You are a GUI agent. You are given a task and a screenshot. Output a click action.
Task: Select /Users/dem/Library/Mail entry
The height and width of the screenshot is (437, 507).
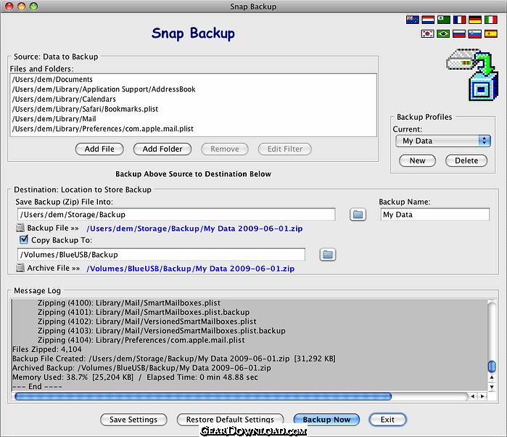pos(194,119)
